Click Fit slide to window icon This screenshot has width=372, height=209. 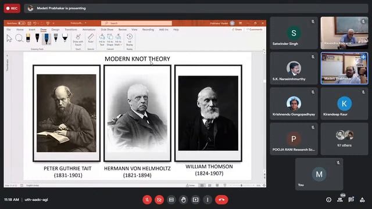(x=264, y=185)
